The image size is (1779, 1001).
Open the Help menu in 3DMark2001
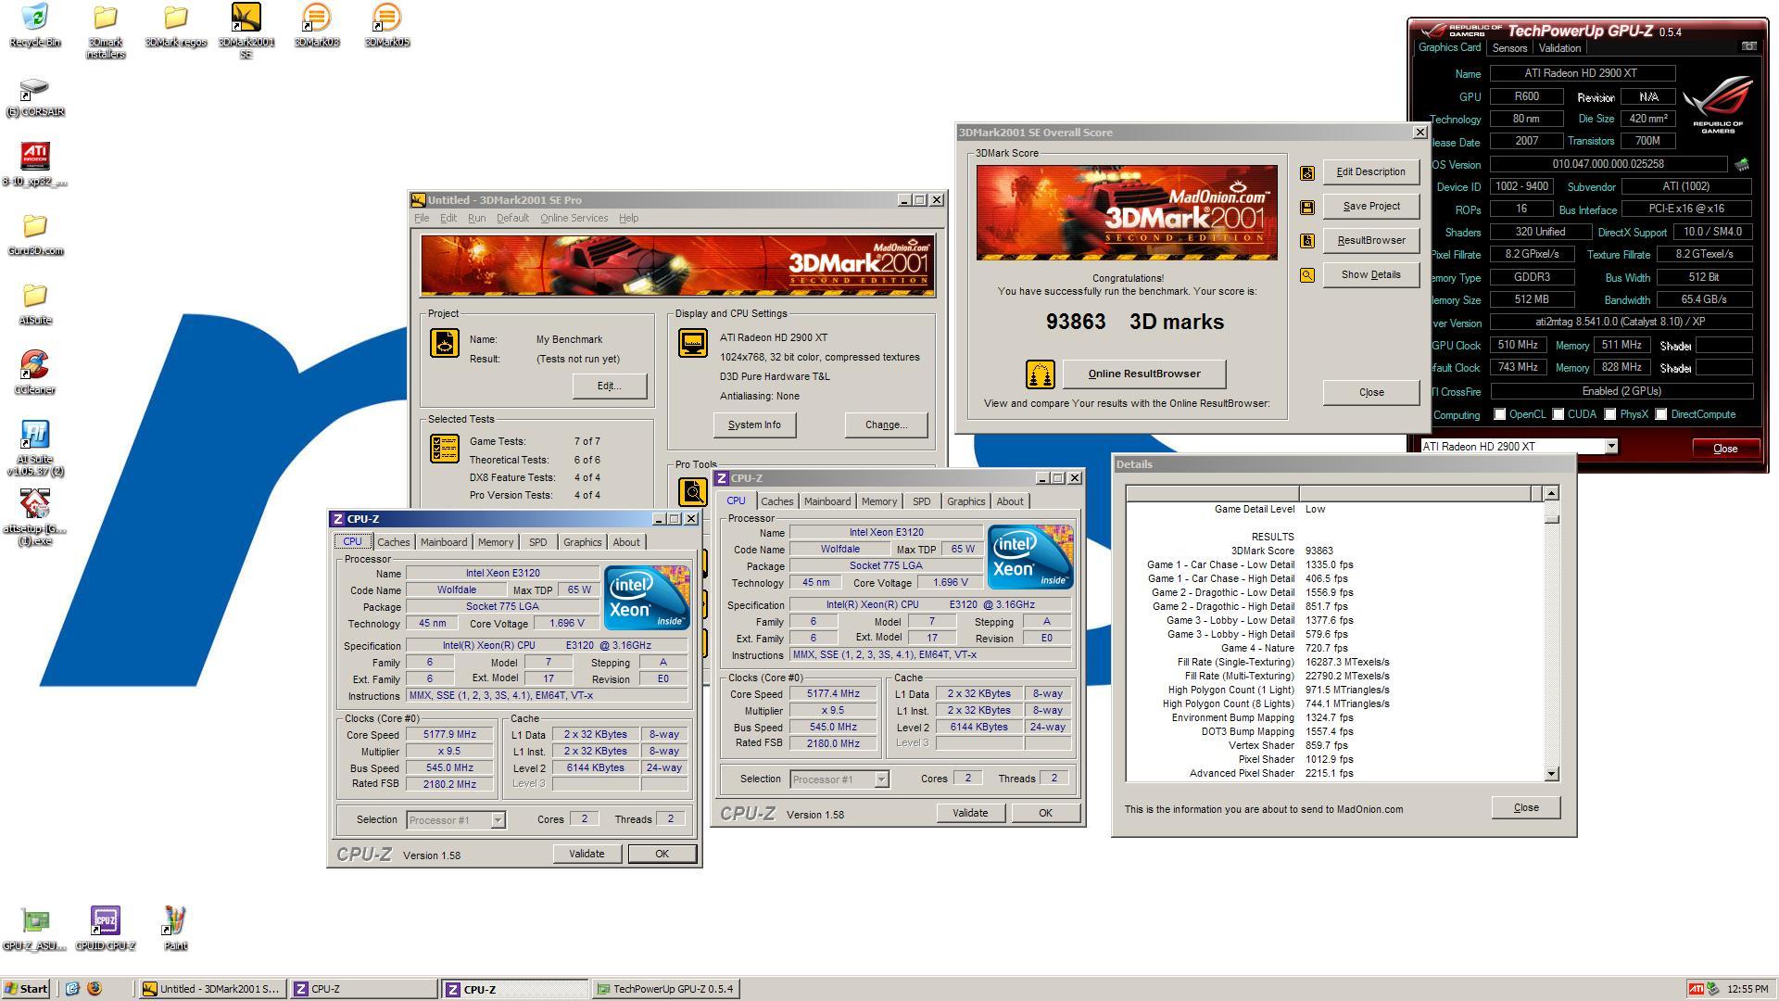point(628,218)
